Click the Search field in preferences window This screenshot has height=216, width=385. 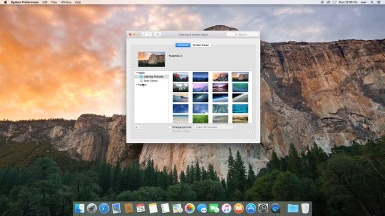pyautogui.click(x=242, y=35)
